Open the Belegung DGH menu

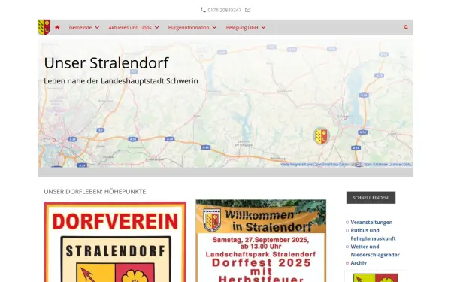pyautogui.click(x=242, y=27)
